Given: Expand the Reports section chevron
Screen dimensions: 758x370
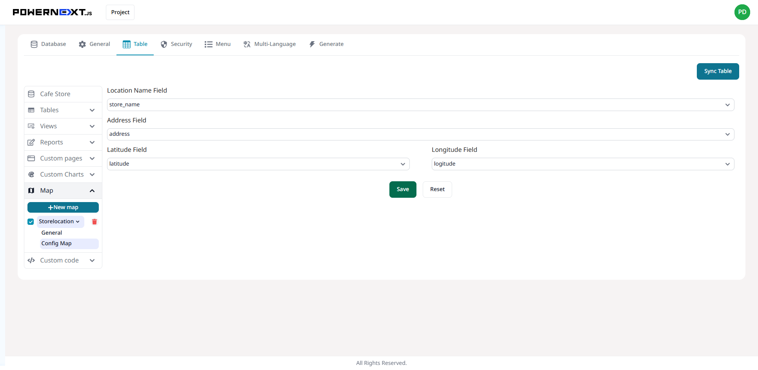Looking at the screenshot, I should coord(92,142).
